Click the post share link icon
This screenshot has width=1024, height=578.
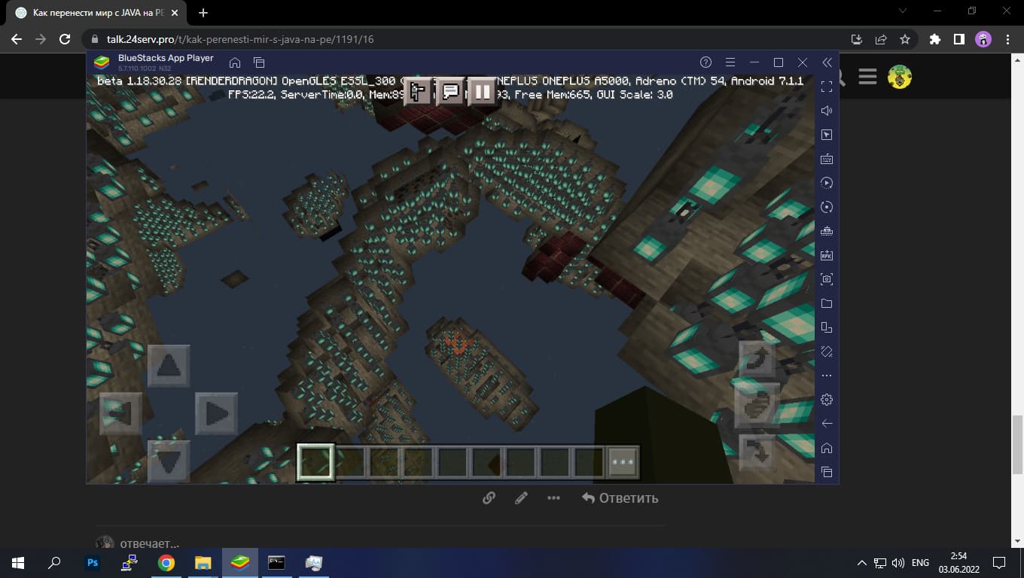[x=489, y=498]
